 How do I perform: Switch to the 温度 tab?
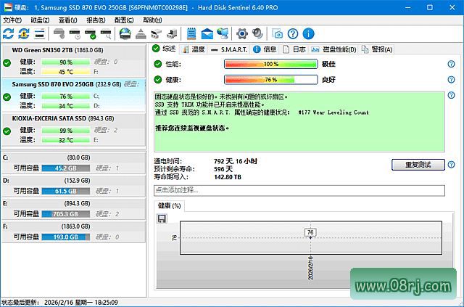[x=194, y=49]
